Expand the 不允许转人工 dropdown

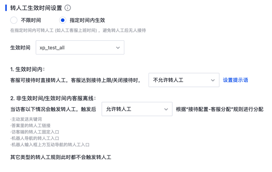click(184, 80)
